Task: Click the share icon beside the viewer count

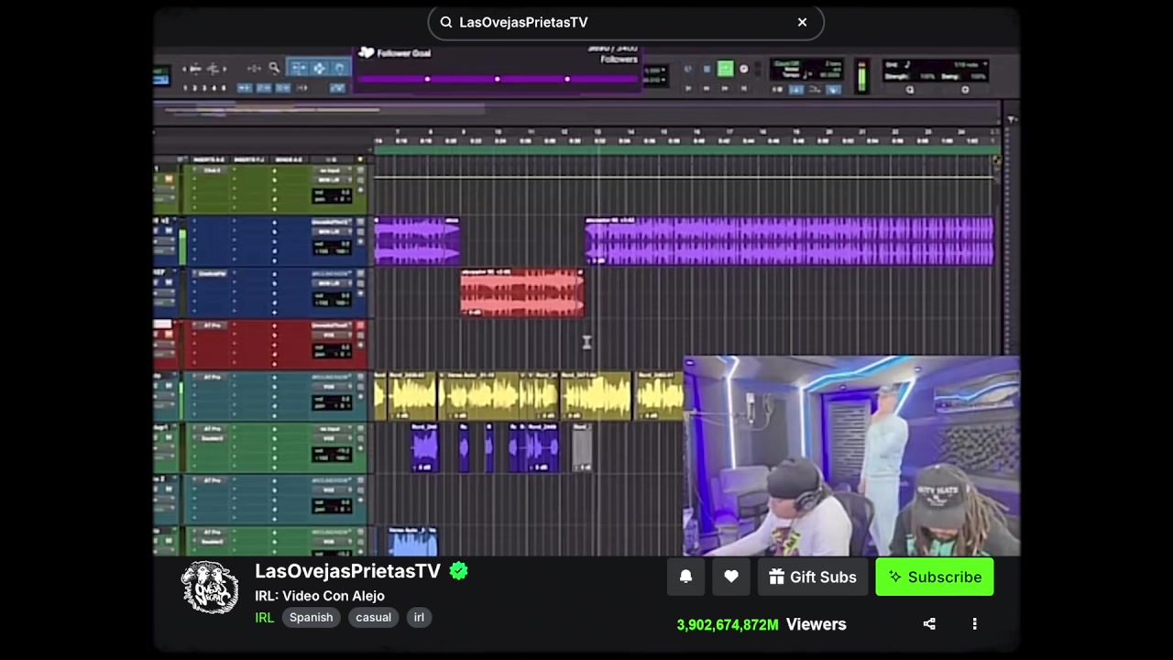Action: [x=929, y=624]
